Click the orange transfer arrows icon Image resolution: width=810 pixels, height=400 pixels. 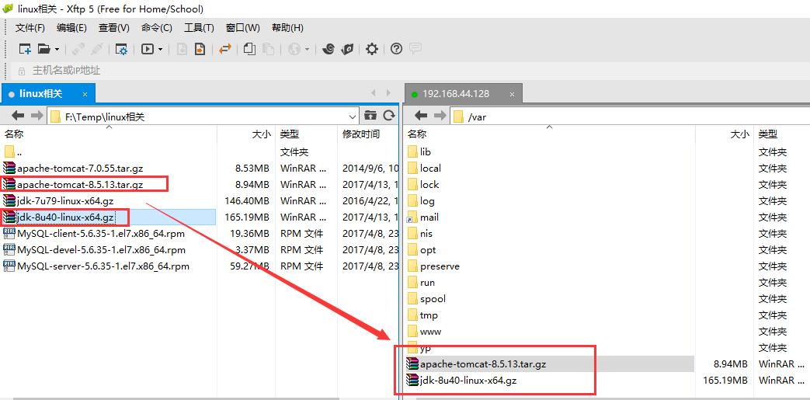[x=225, y=49]
